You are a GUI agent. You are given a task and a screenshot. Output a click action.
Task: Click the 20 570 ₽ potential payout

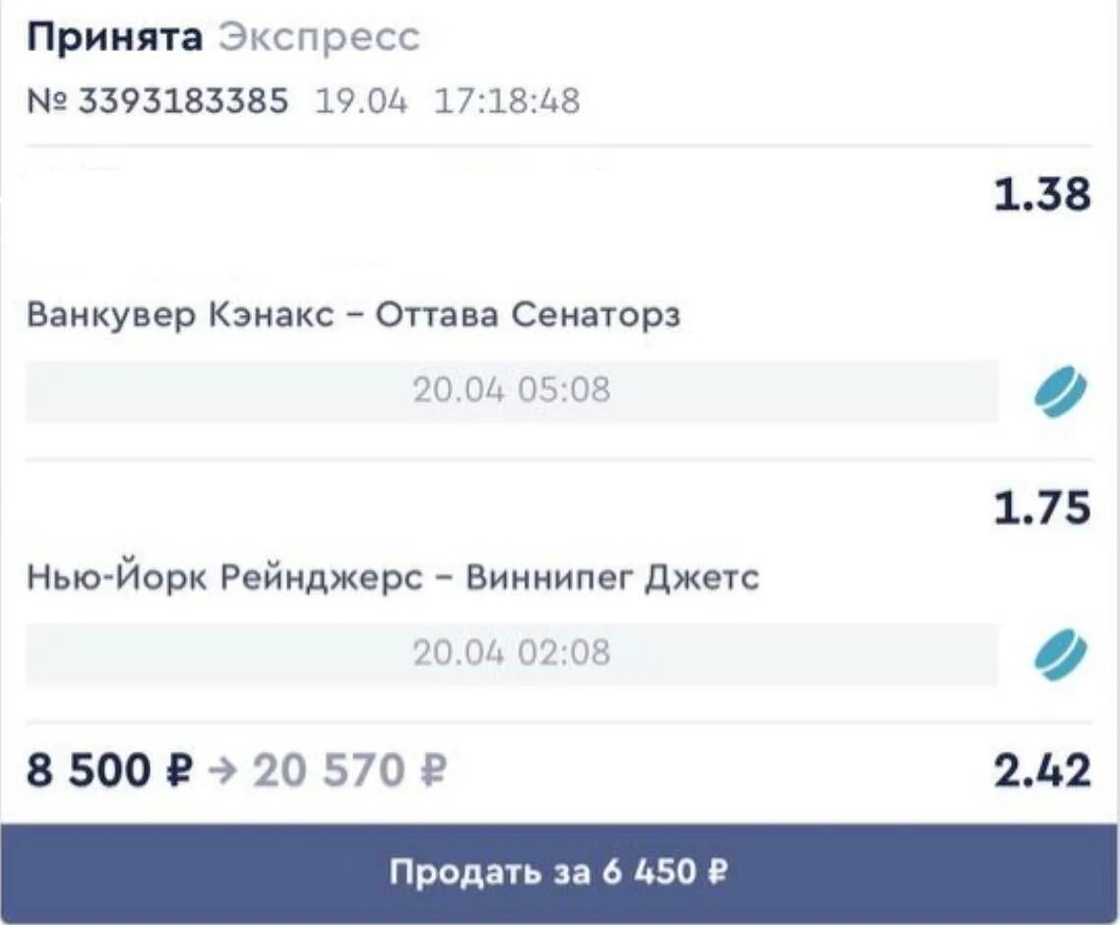click(x=350, y=771)
